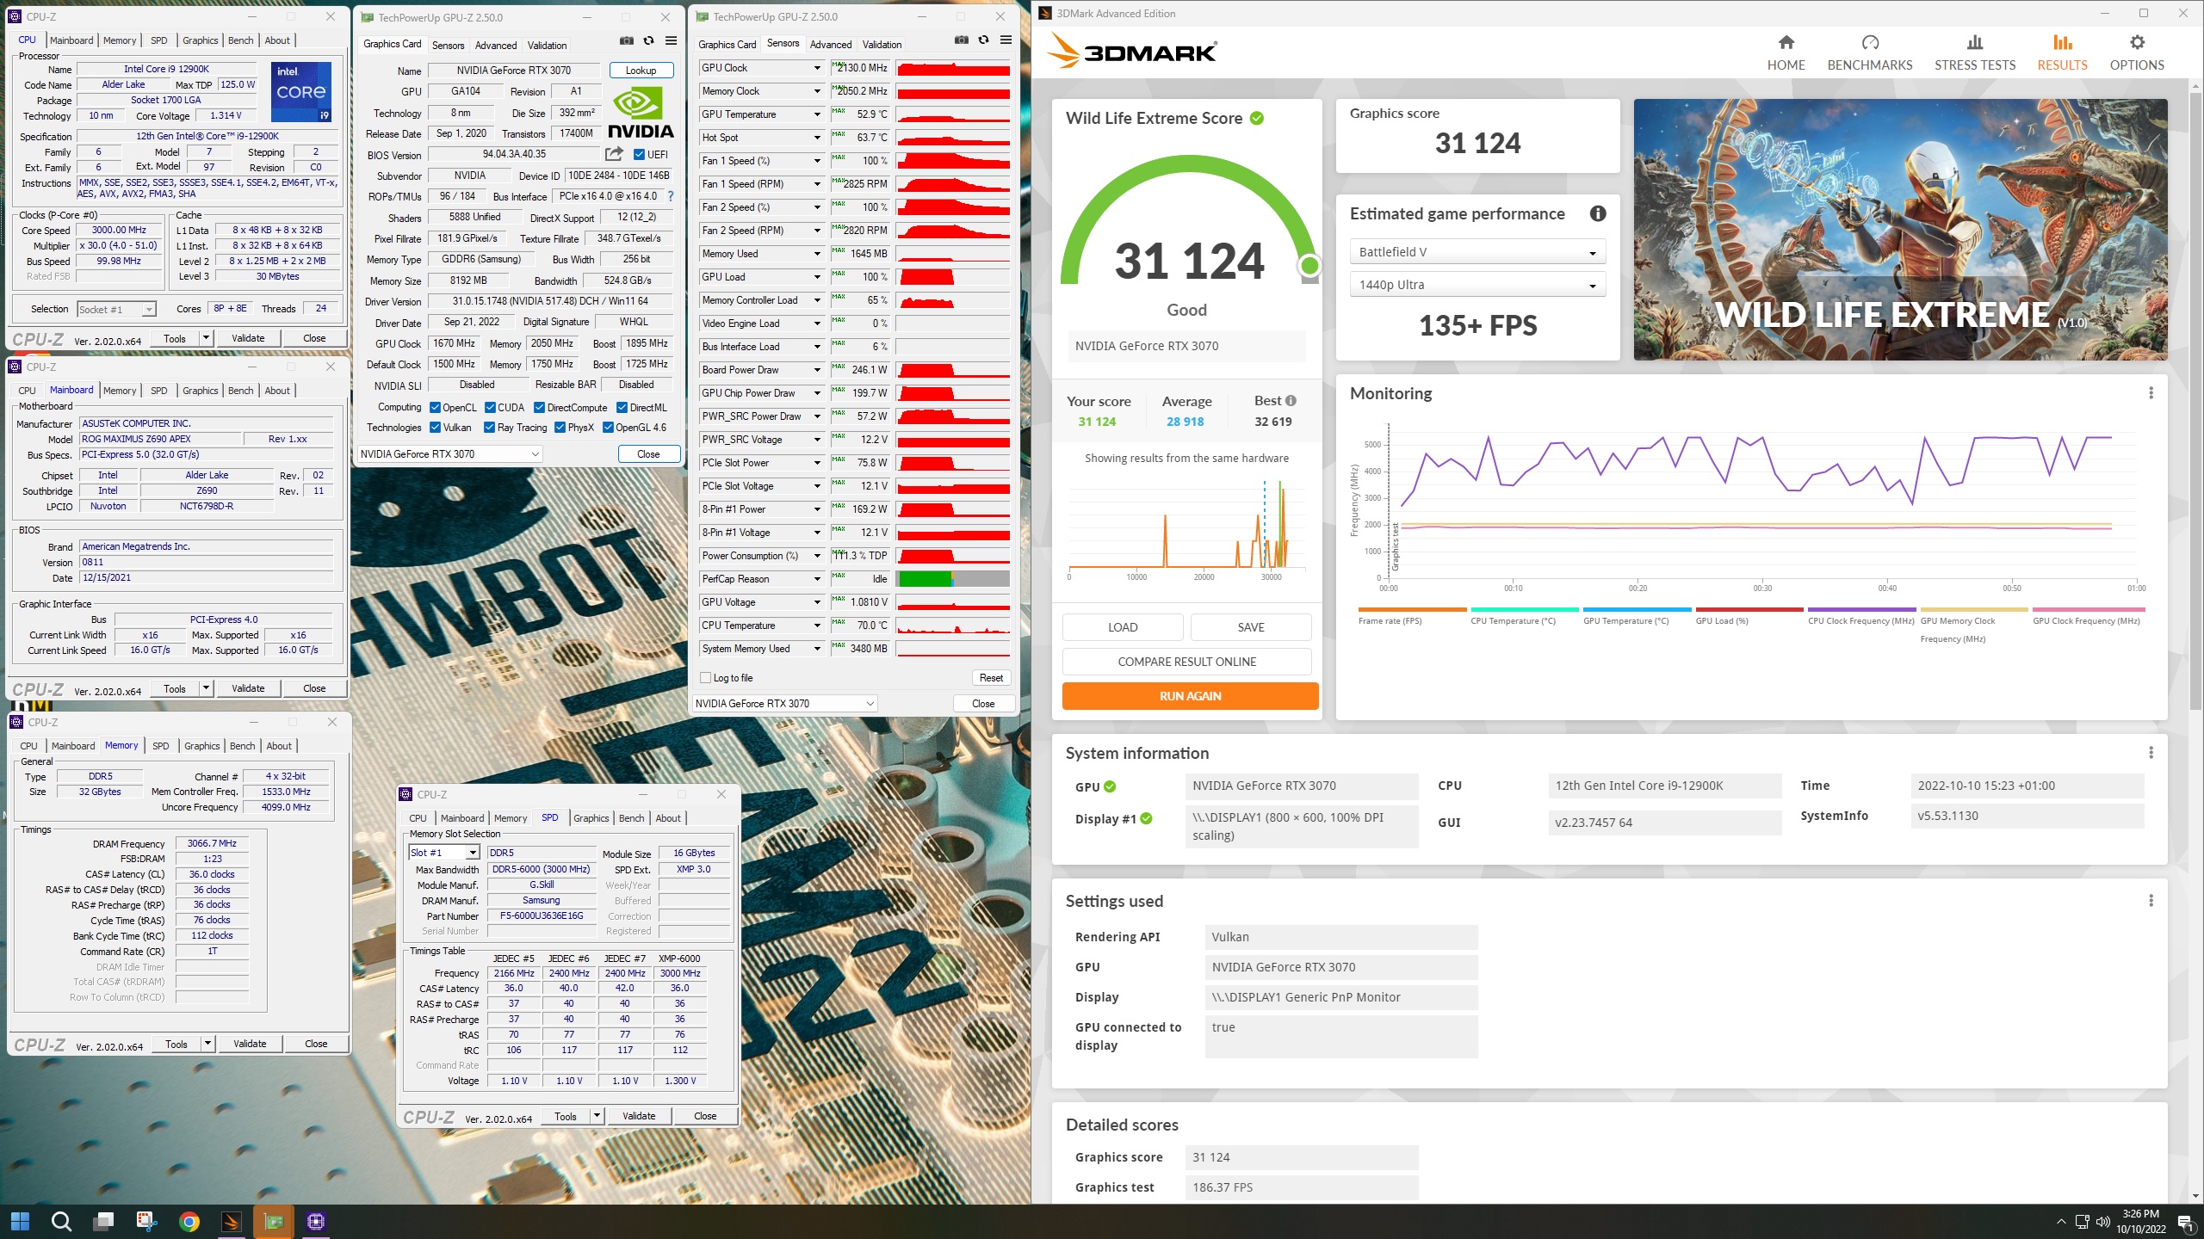Viewport: 2204px width, 1239px height.
Task: Switch to SPD tab in CPU-Z Memory window
Action: point(161,746)
